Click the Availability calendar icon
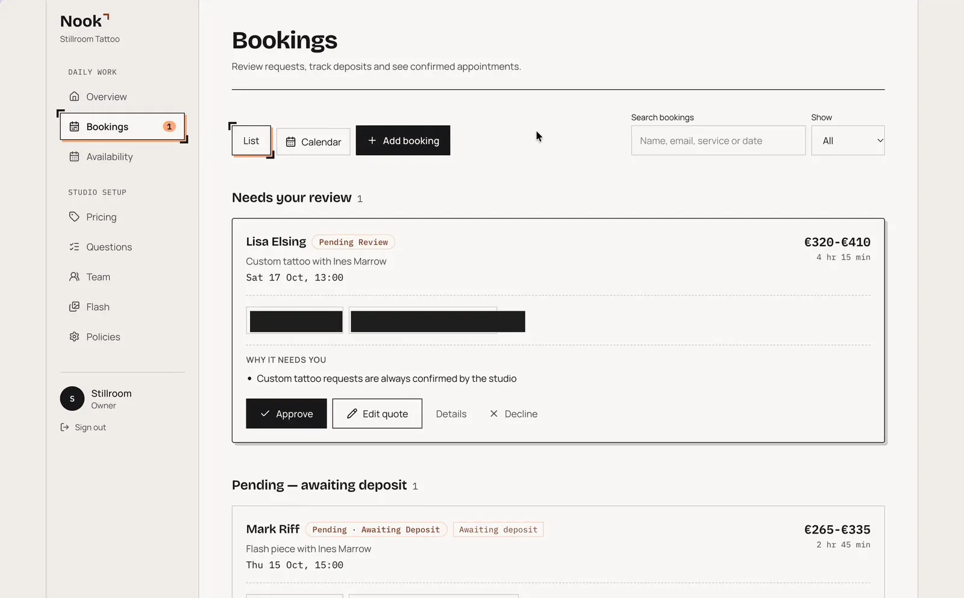The height and width of the screenshot is (598, 964). (74, 157)
